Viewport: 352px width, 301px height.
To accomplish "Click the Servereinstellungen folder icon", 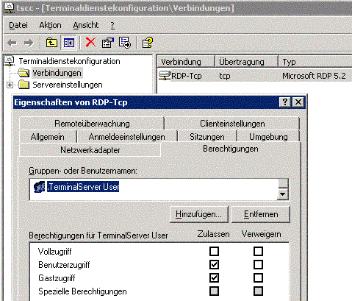I will [24, 85].
